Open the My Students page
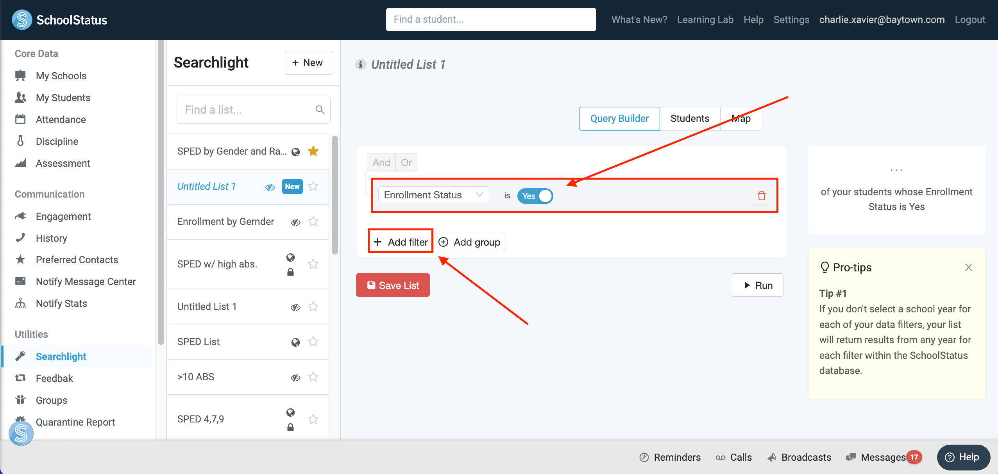This screenshot has width=998, height=474. (63, 98)
